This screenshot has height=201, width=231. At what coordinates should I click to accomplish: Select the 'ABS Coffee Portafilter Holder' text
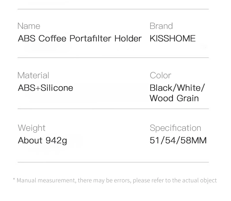(x=80, y=38)
